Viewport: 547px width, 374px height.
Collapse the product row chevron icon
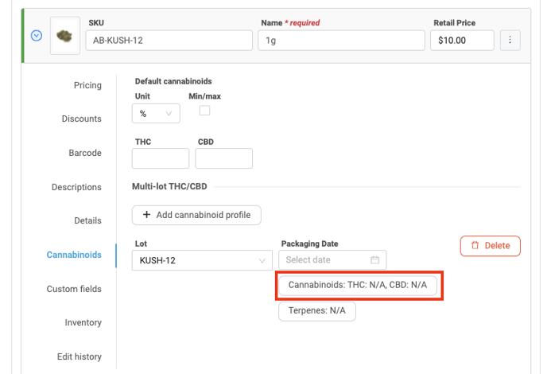(x=36, y=36)
